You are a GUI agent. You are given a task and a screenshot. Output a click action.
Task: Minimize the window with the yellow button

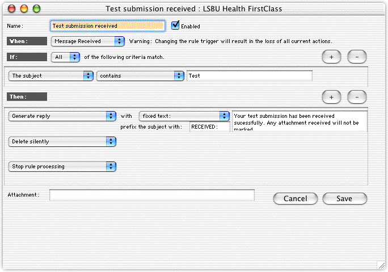(x=24, y=9)
